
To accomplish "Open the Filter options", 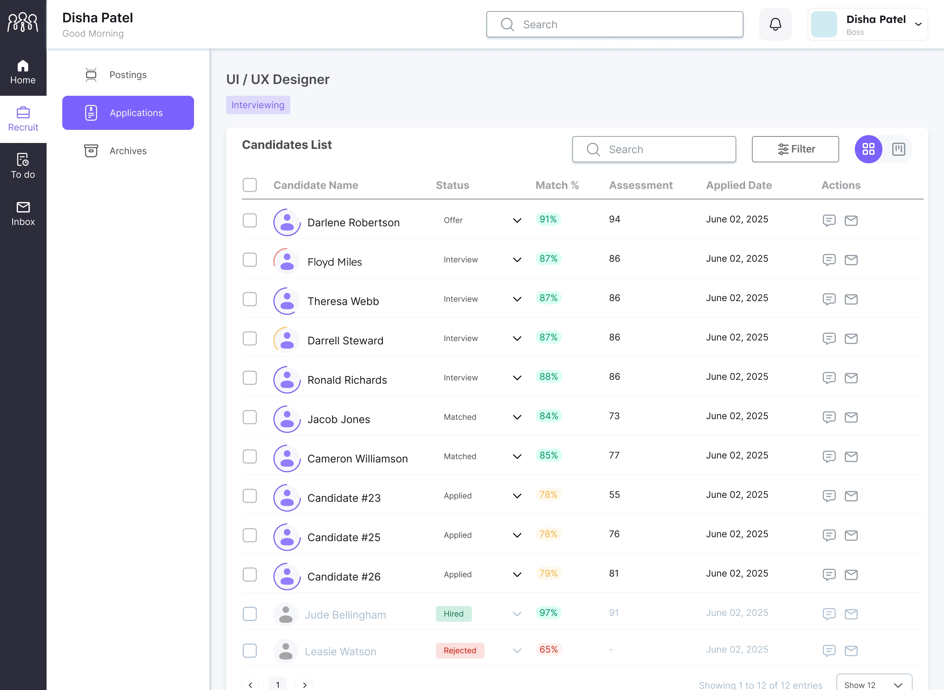I will coord(795,149).
